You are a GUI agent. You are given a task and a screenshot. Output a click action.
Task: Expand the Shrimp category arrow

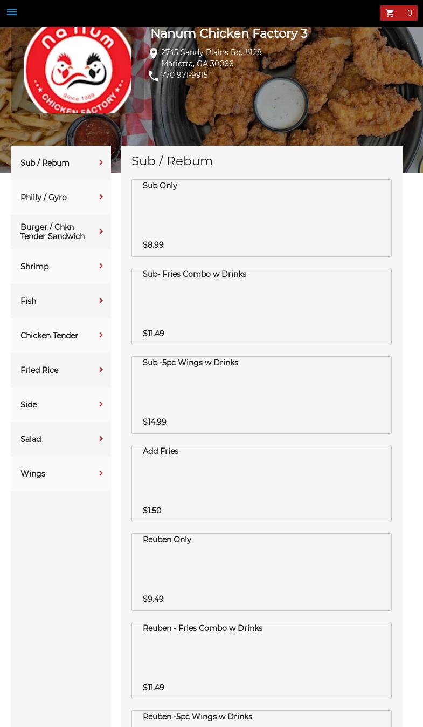tap(101, 266)
